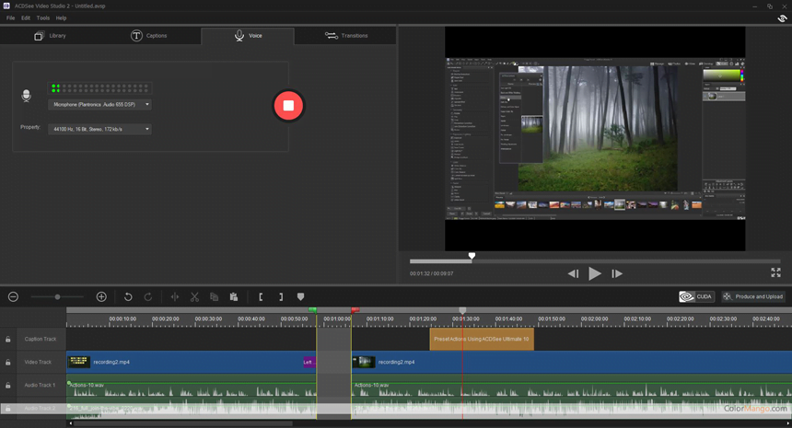Redo the last action
Screen dimensions: 792x428
[148, 296]
